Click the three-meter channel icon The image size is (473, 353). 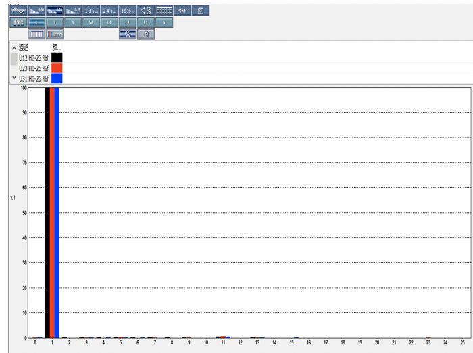tap(18, 22)
